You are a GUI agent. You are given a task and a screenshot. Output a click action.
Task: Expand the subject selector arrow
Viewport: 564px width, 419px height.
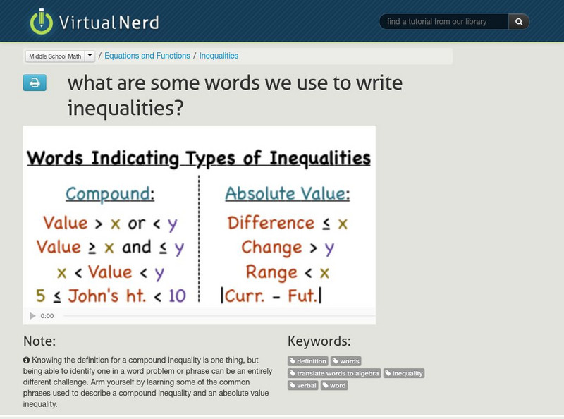(90, 55)
